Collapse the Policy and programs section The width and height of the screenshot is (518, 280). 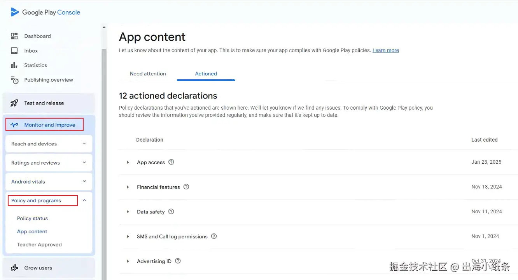pyautogui.click(x=84, y=200)
